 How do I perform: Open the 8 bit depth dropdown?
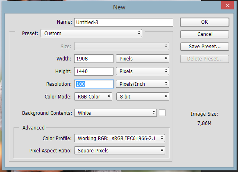click(x=143, y=96)
